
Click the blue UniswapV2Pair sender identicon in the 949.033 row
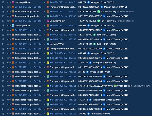point(13,26)
